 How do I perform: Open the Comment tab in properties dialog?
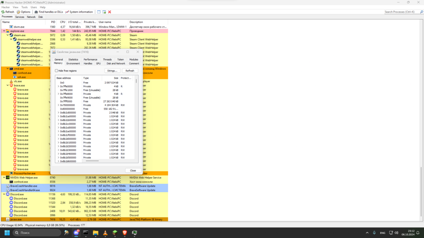[134, 64]
